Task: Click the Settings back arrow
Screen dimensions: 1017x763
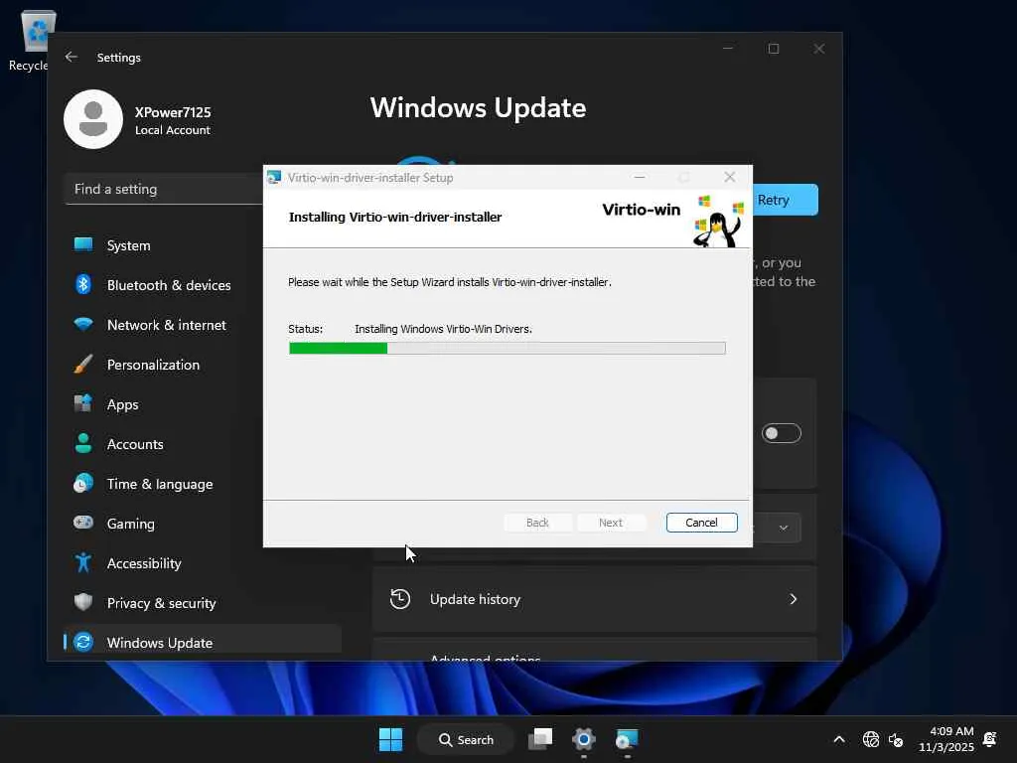Action: (x=72, y=57)
